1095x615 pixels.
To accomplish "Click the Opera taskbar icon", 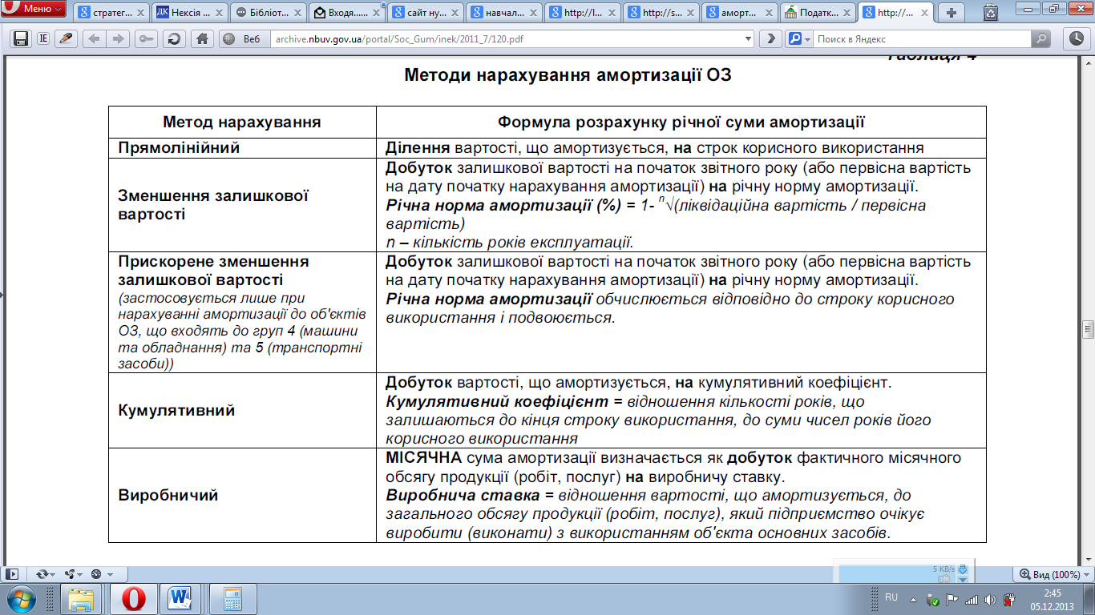I will coord(132,598).
